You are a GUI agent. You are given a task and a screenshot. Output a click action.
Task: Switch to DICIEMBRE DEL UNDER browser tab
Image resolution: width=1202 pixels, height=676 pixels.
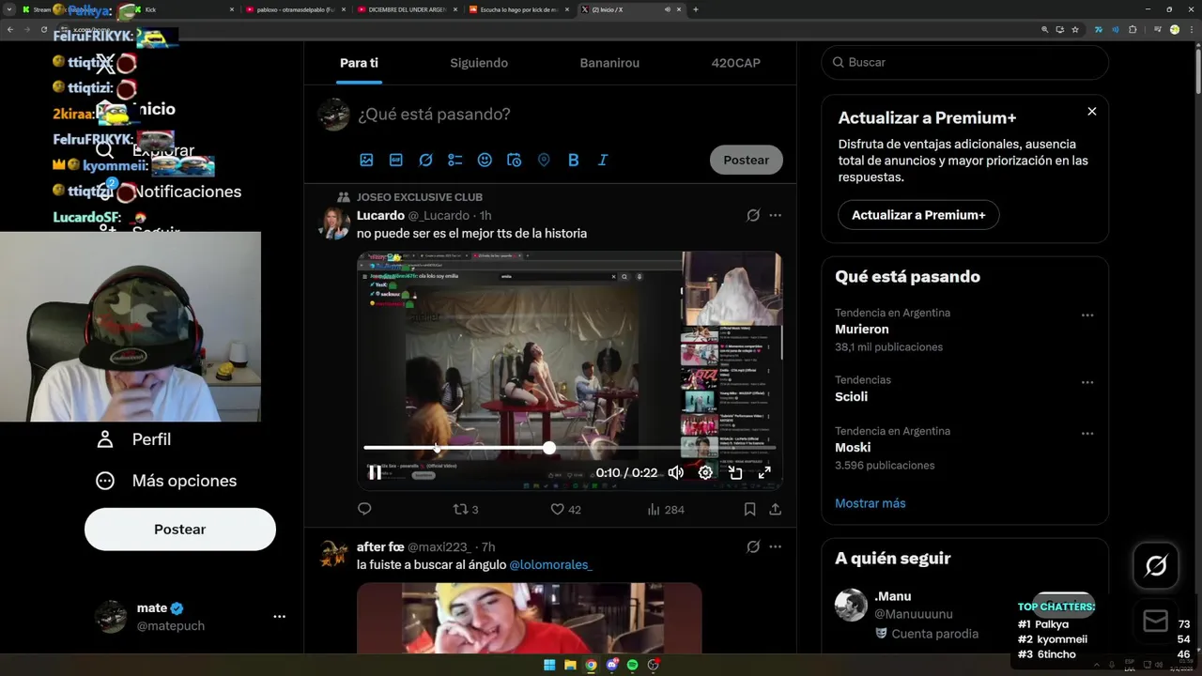pos(406,9)
